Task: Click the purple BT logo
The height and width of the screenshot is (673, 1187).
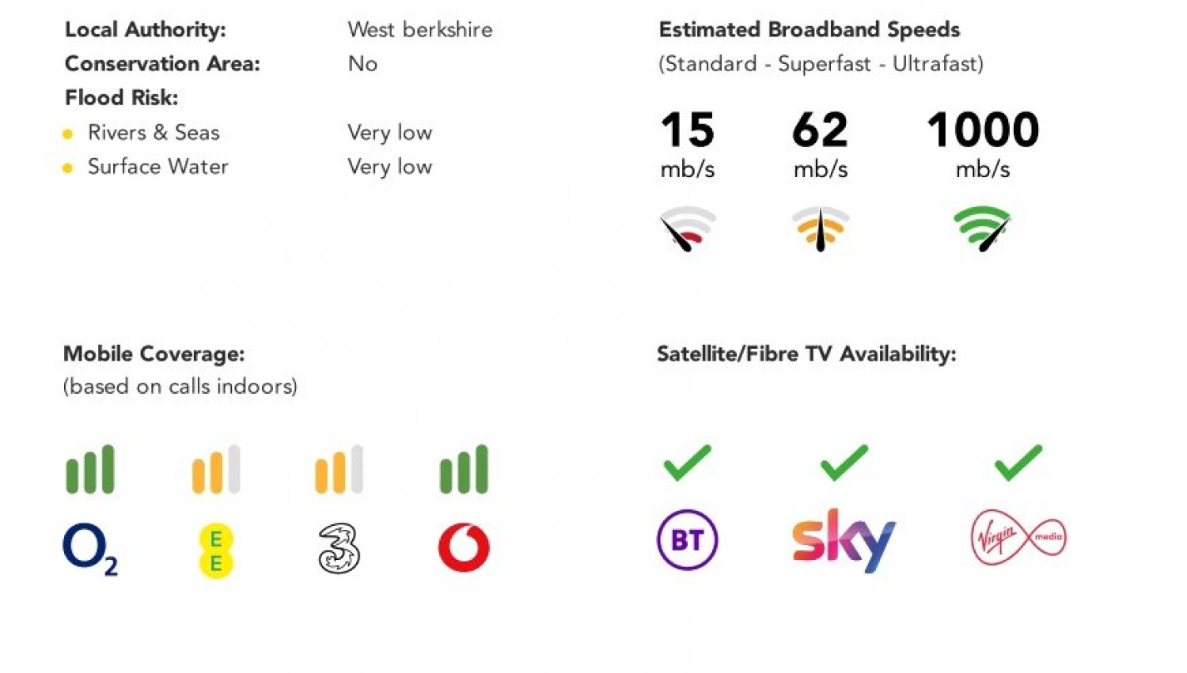Action: (x=688, y=540)
